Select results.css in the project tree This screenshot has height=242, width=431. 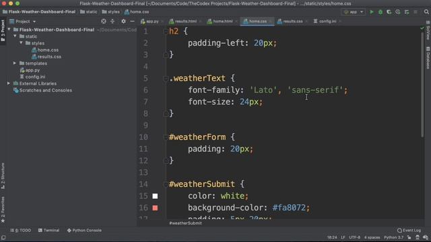point(46,56)
